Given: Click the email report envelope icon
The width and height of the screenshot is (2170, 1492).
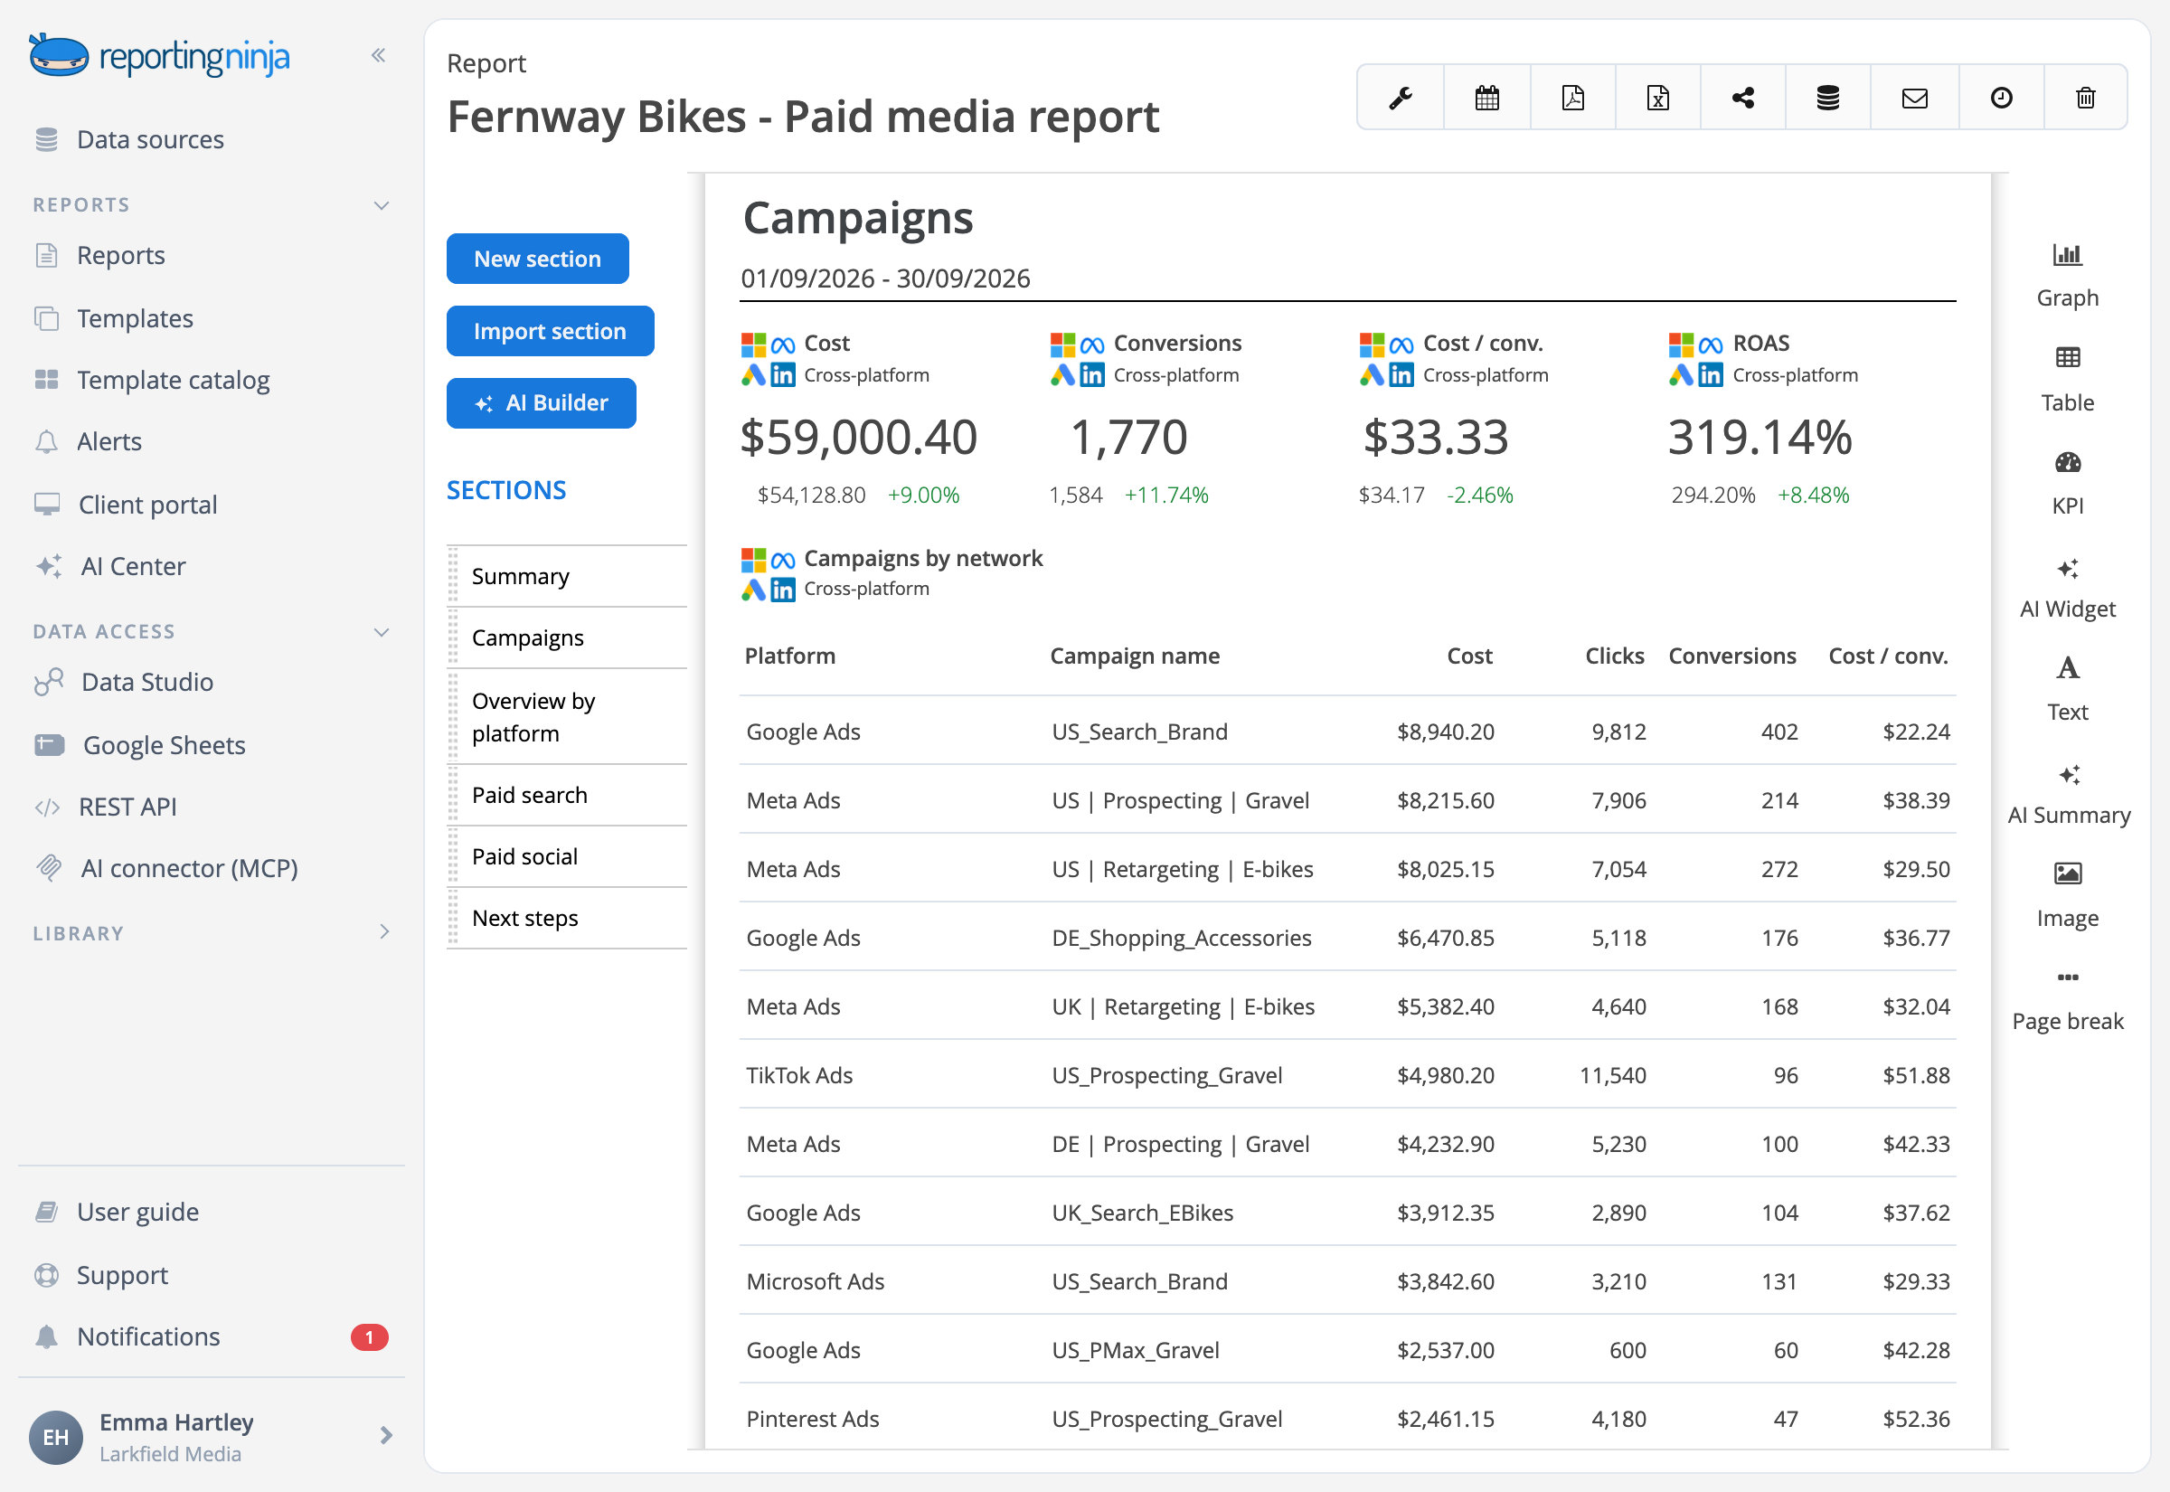Looking at the screenshot, I should 1915,98.
